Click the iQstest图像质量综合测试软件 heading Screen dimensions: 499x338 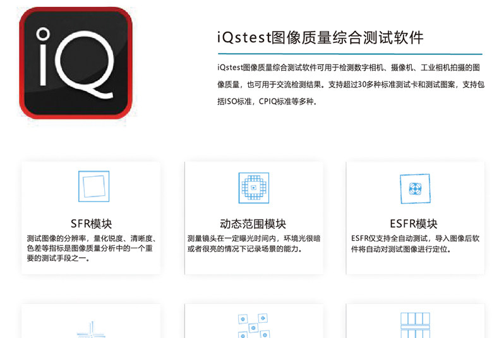pyautogui.click(x=320, y=37)
